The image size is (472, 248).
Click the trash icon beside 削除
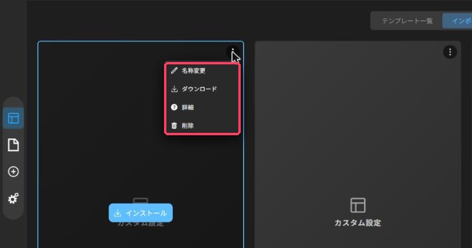click(x=174, y=126)
